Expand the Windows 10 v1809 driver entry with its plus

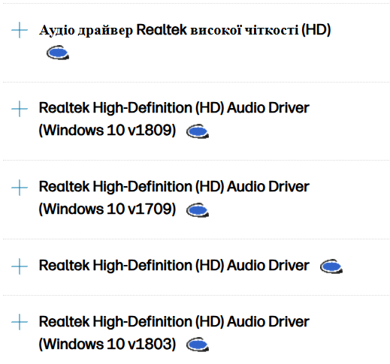tap(20, 109)
